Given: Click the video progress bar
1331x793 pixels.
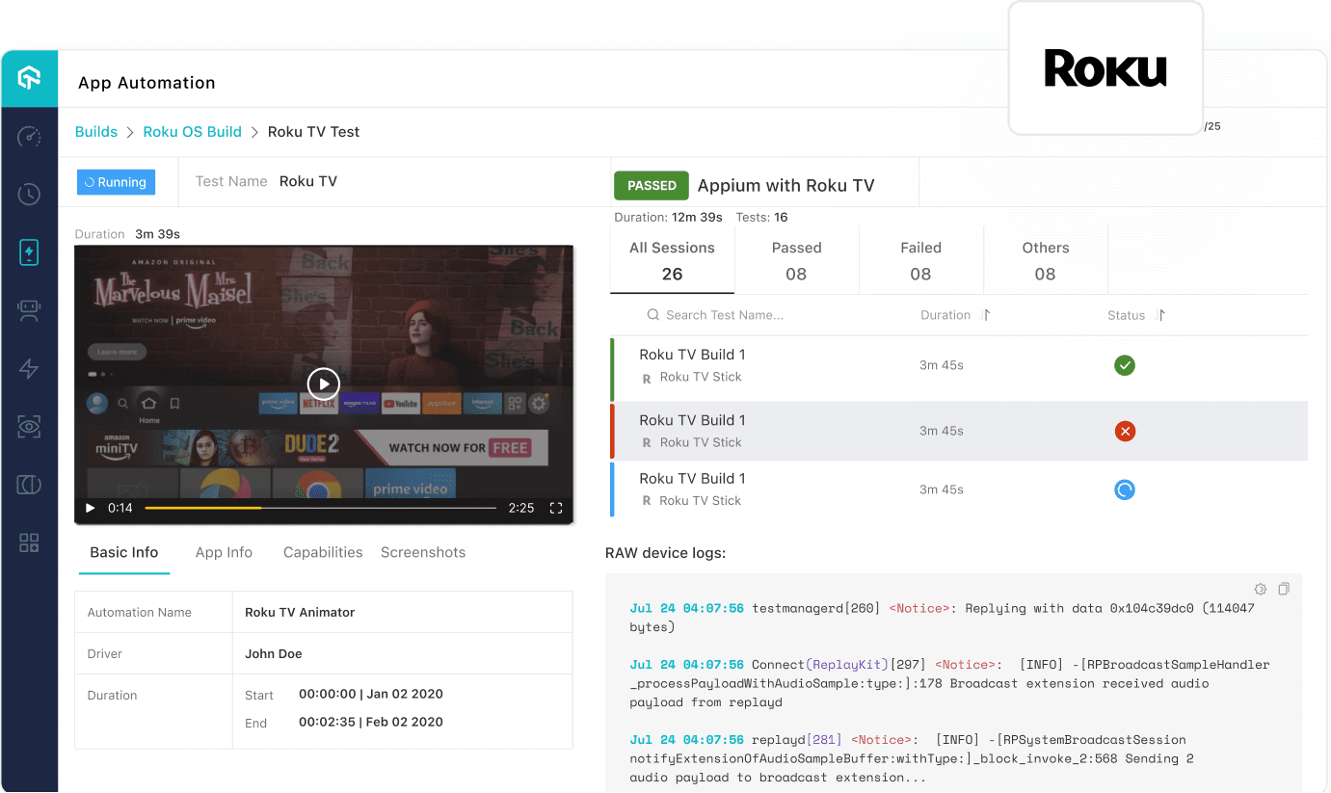Looking at the screenshot, I should (x=320, y=508).
